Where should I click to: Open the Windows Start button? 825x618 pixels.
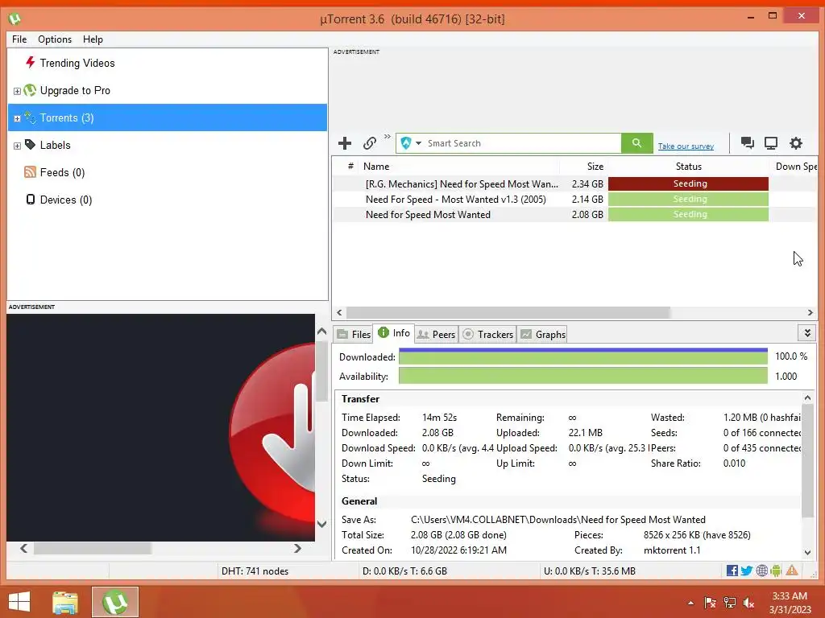[x=20, y=602]
